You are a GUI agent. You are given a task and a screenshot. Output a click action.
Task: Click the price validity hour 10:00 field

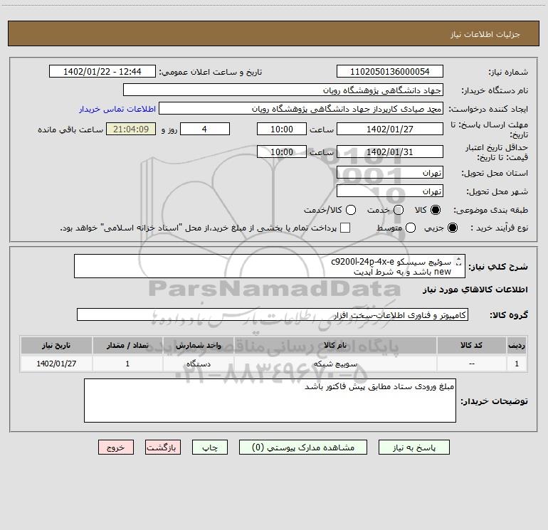coord(282,152)
